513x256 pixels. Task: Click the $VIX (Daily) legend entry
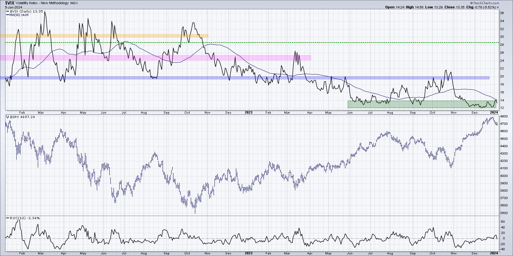(20, 11)
